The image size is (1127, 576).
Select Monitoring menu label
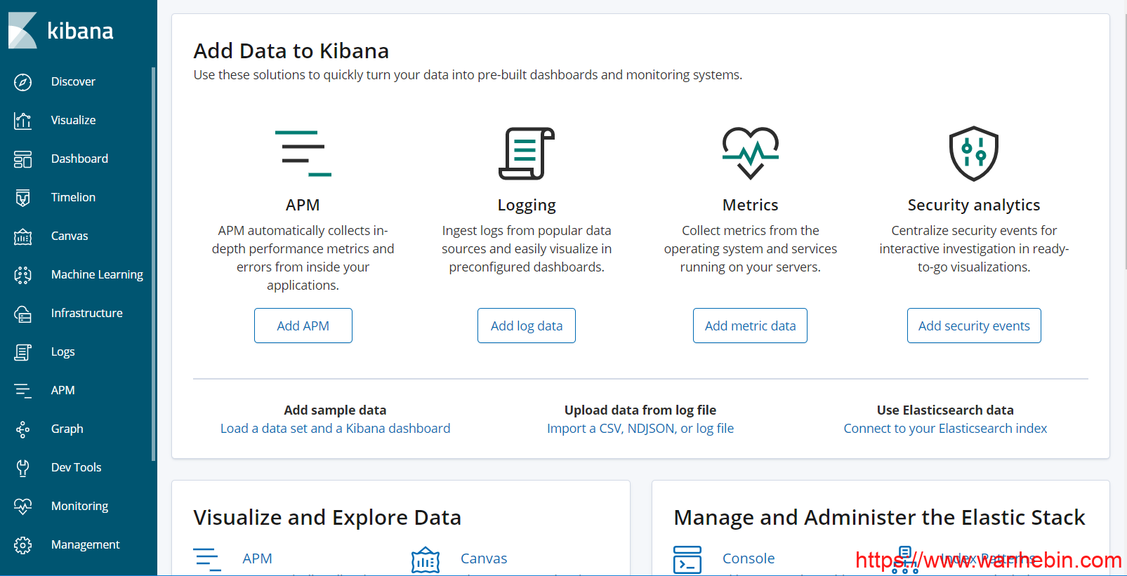[79, 506]
